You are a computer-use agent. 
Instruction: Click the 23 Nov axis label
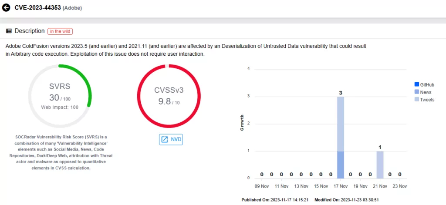coord(400,186)
